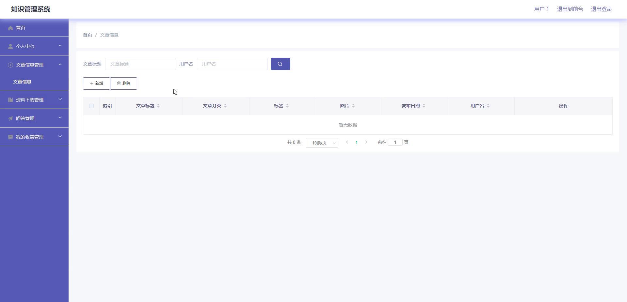This screenshot has width=627, height=302.
Task: Open the 10条/页 page size dropdown
Action: click(322, 143)
